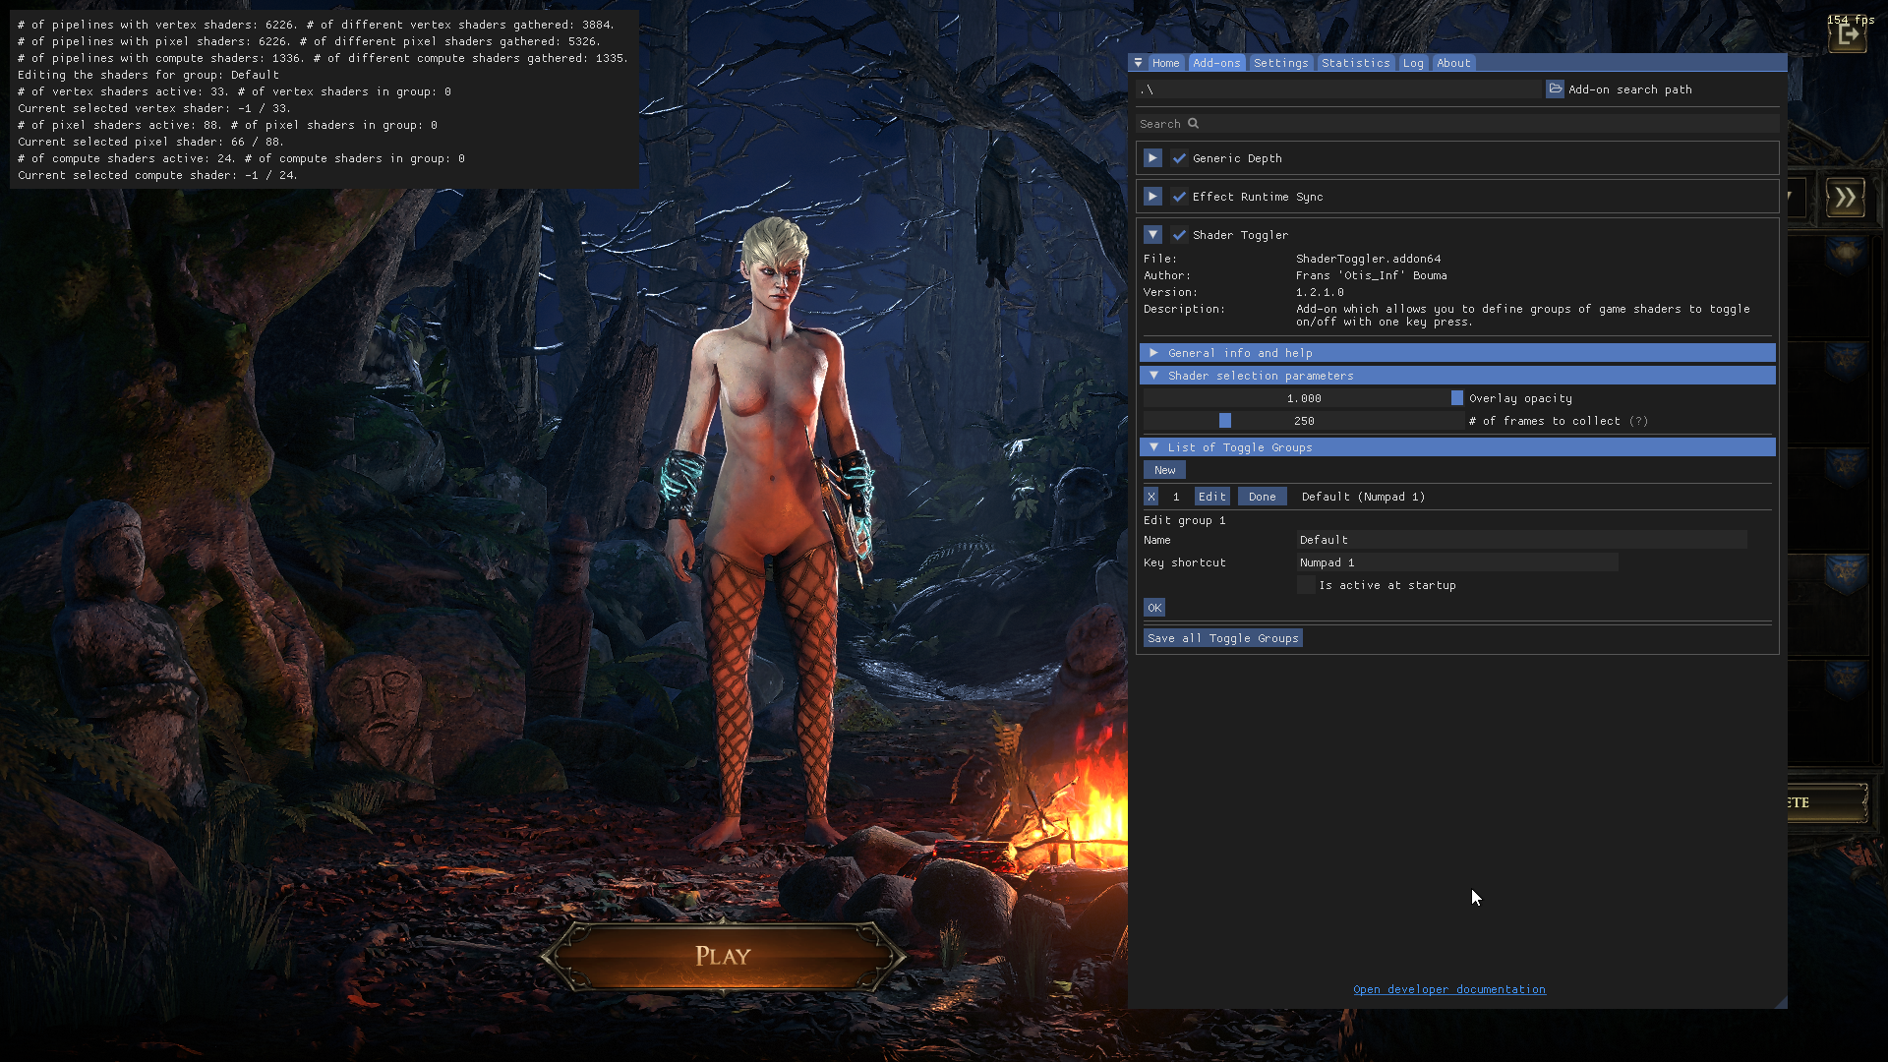This screenshot has width=1888, height=1062.
Task: Show the About tab
Action: click(x=1453, y=63)
